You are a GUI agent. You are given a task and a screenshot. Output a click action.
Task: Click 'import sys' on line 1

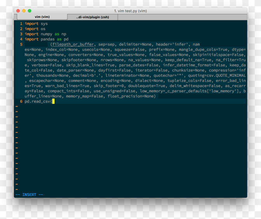pyautogui.click(x=36, y=24)
